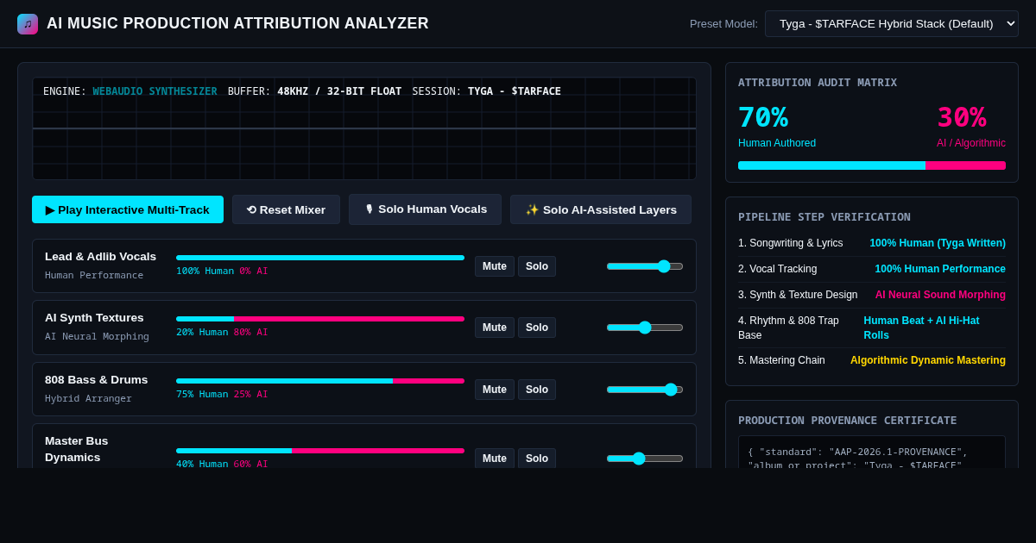Screen dimensions: 1036x543
Task: Click 'Human Beat + AI Hi-Hat Rolls' status
Action: pyautogui.click(x=934, y=328)
